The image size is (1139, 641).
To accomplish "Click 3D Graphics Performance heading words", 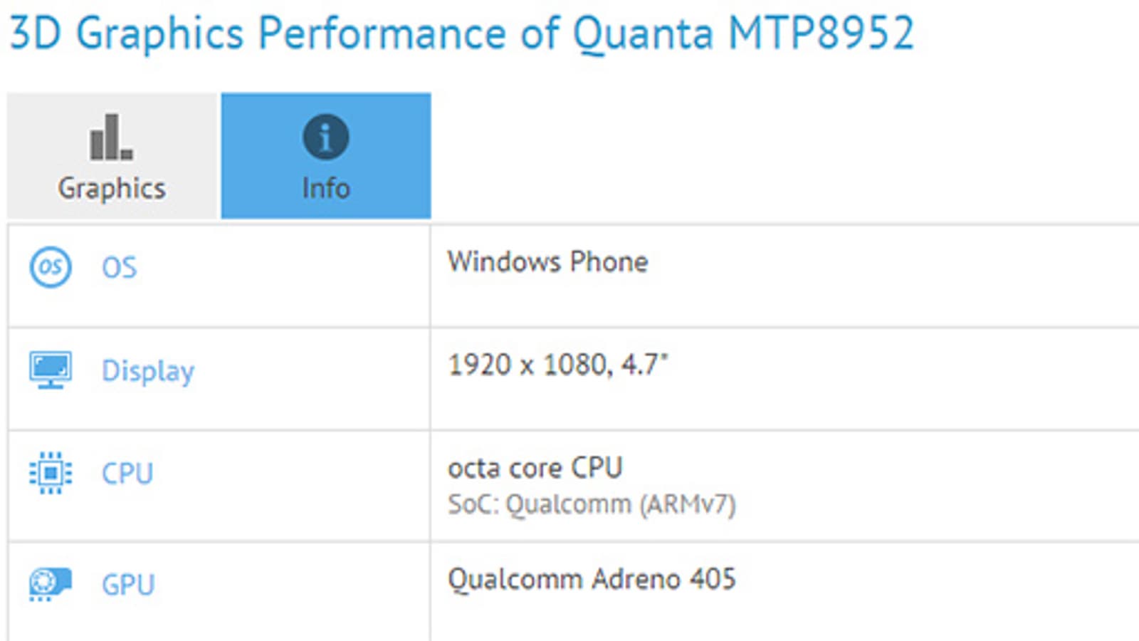I will pos(256,33).
